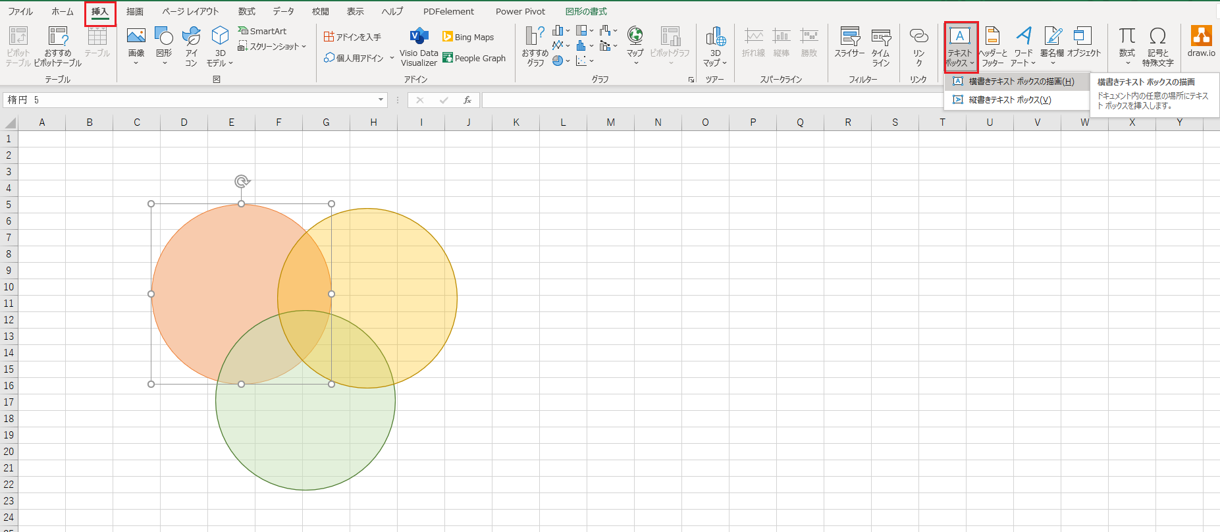Click the アドインを入手 button
1220x532 pixels.
coord(352,37)
